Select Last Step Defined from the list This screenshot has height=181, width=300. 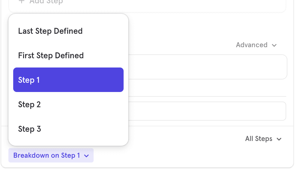pyautogui.click(x=50, y=31)
